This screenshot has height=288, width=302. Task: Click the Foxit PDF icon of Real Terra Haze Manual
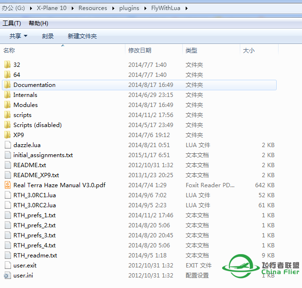click(x=8, y=185)
